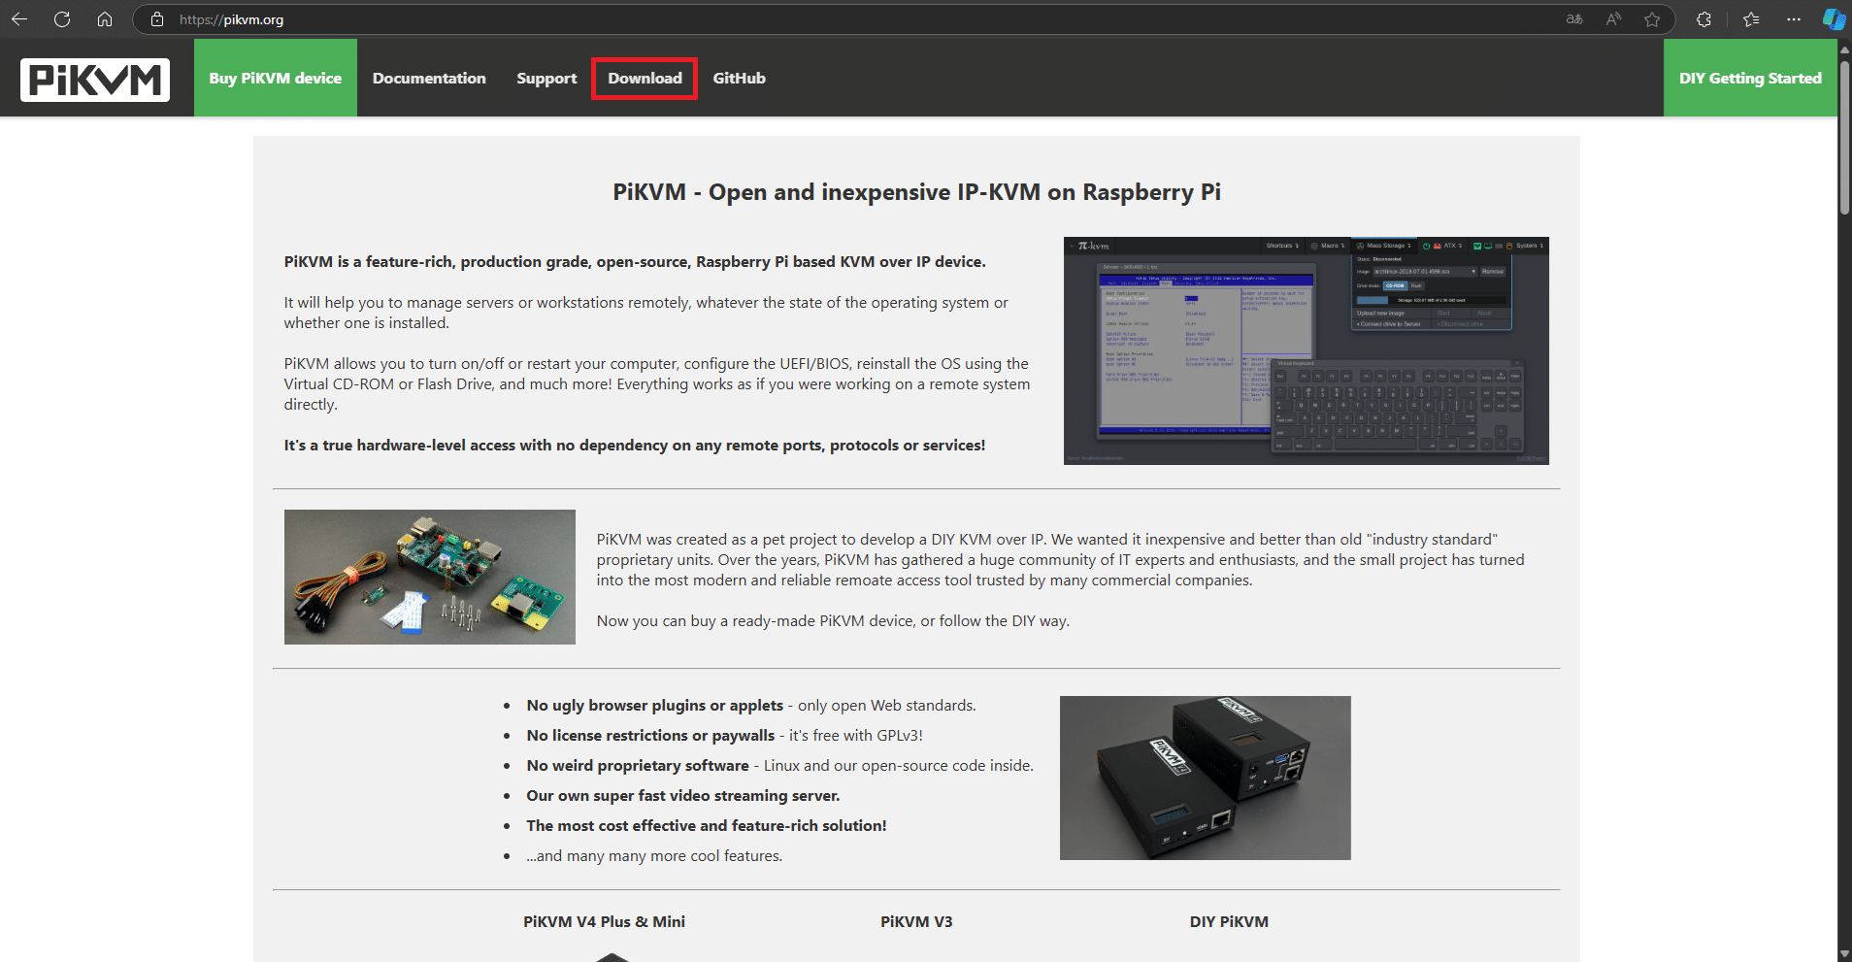Click the PiKVM logo

[95, 80]
